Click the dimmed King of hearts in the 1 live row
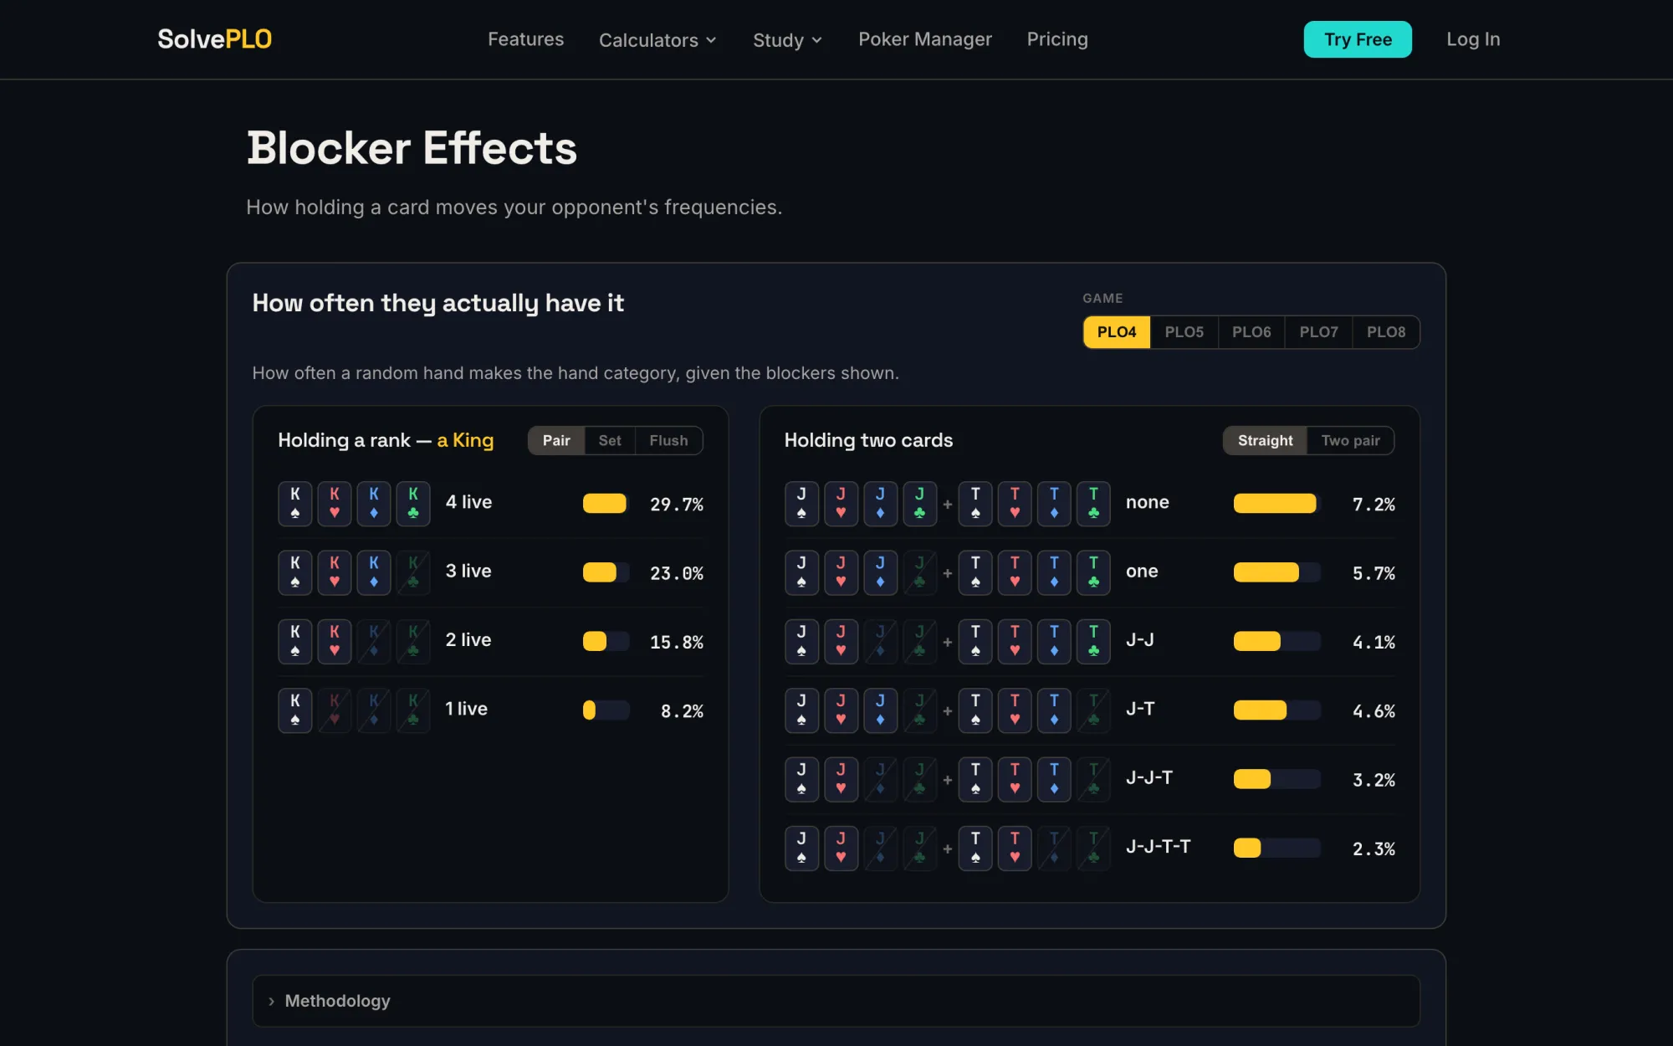The height and width of the screenshot is (1046, 1673). click(335, 710)
